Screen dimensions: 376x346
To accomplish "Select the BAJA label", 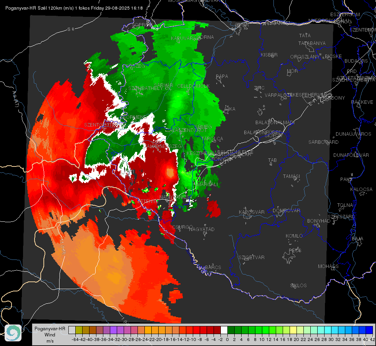I will (358, 239).
